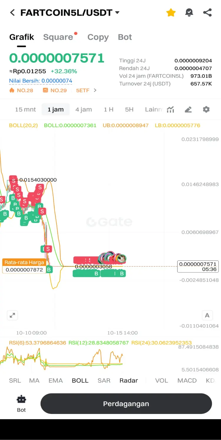The height and width of the screenshot is (440, 221).
Task: Select MA indicator
Action: (x=34, y=381)
